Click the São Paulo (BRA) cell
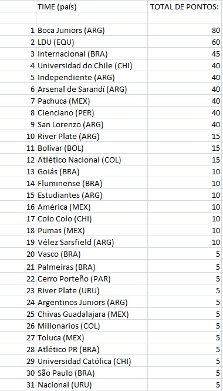Image resolution: width=223 pixels, height=391 pixels. pyautogui.click(x=92, y=373)
